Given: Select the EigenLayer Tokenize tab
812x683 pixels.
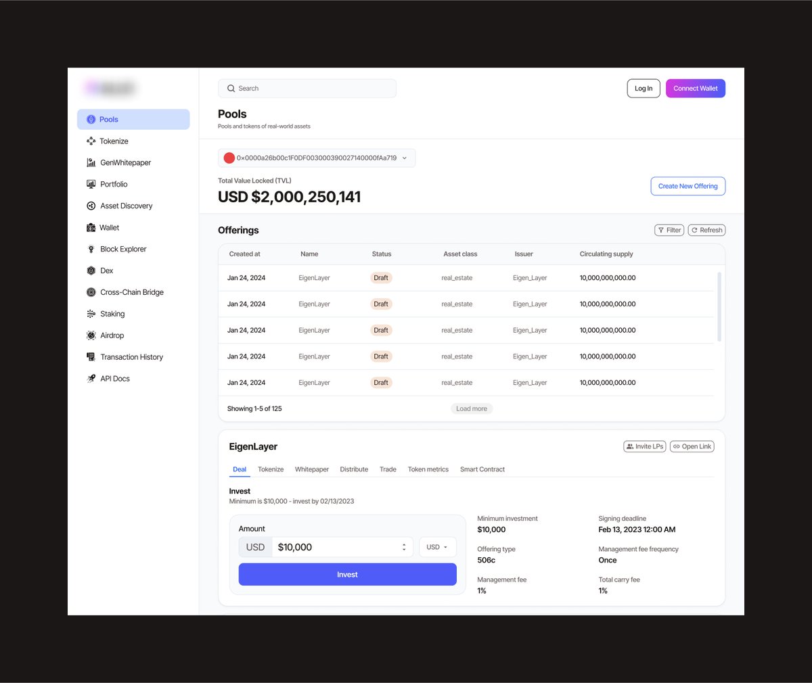Looking at the screenshot, I should (x=271, y=469).
